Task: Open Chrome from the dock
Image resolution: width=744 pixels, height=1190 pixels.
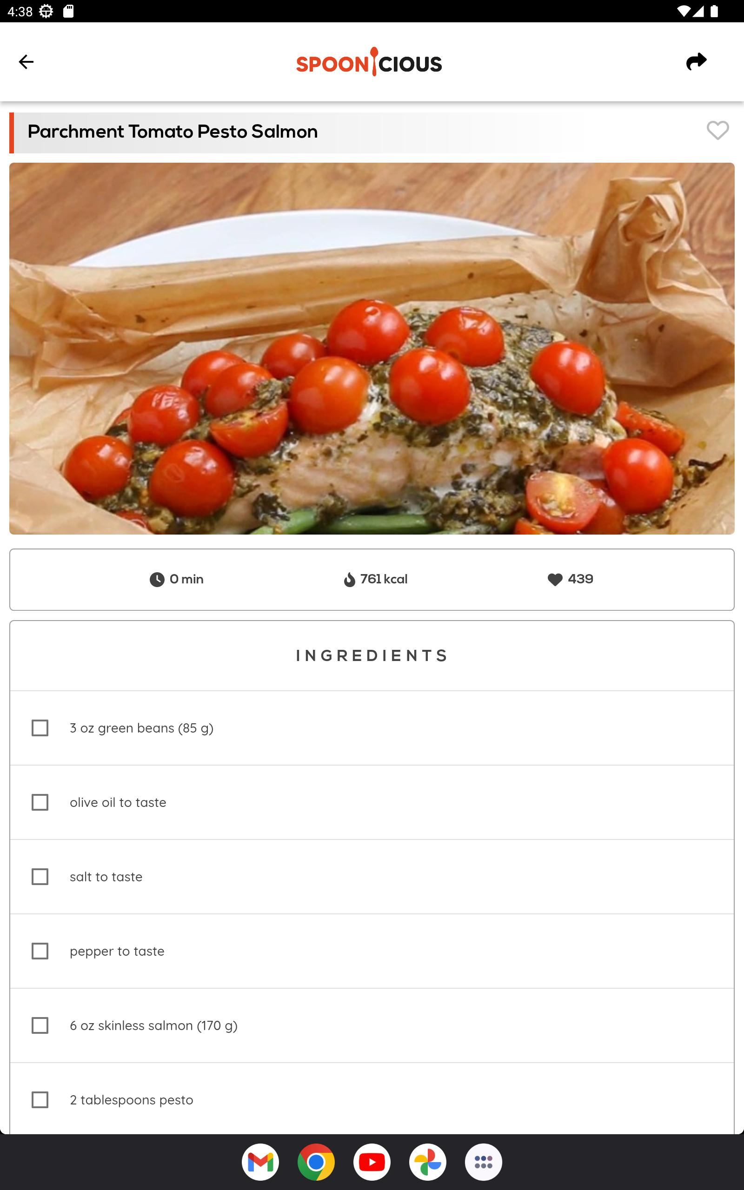Action: pos(316,1163)
